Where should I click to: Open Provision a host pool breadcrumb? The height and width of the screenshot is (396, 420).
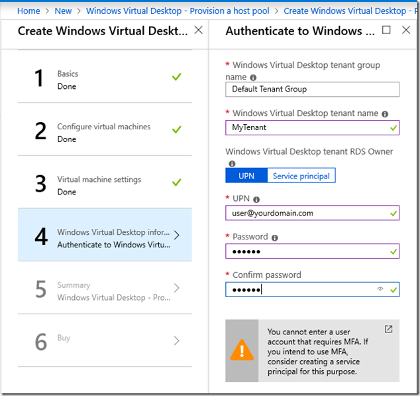(178, 11)
